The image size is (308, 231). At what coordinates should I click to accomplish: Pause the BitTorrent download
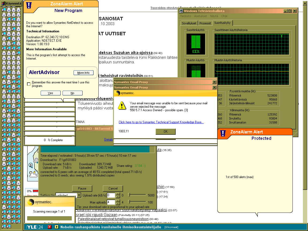coord(82,188)
